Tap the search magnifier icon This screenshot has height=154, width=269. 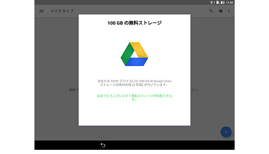pos(211,11)
